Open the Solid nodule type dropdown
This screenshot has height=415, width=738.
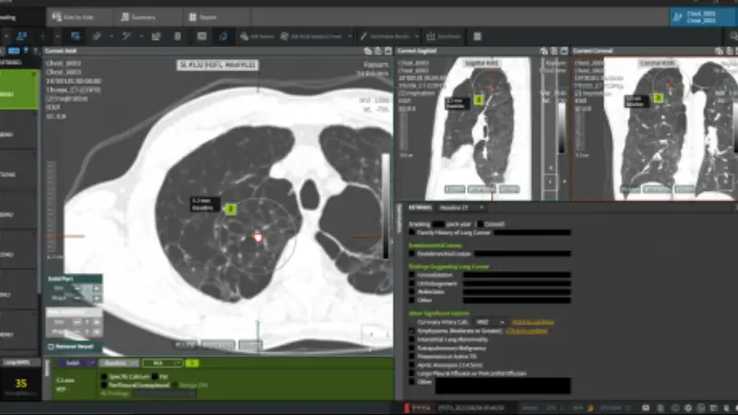[x=73, y=362]
